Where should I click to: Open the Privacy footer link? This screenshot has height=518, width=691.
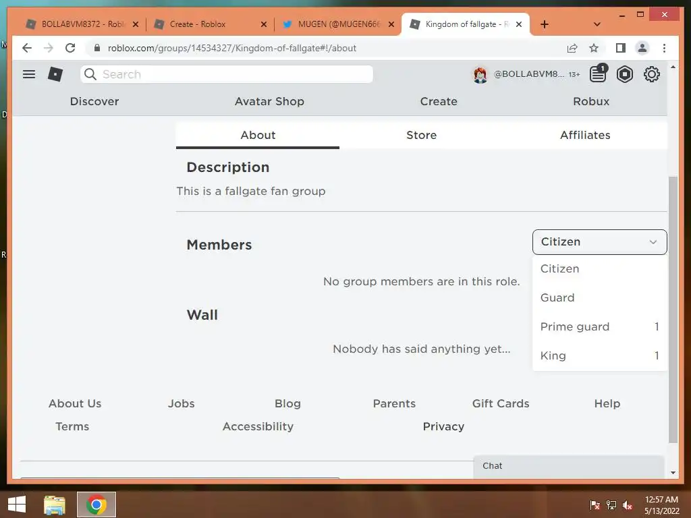click(x=443, y=426)
